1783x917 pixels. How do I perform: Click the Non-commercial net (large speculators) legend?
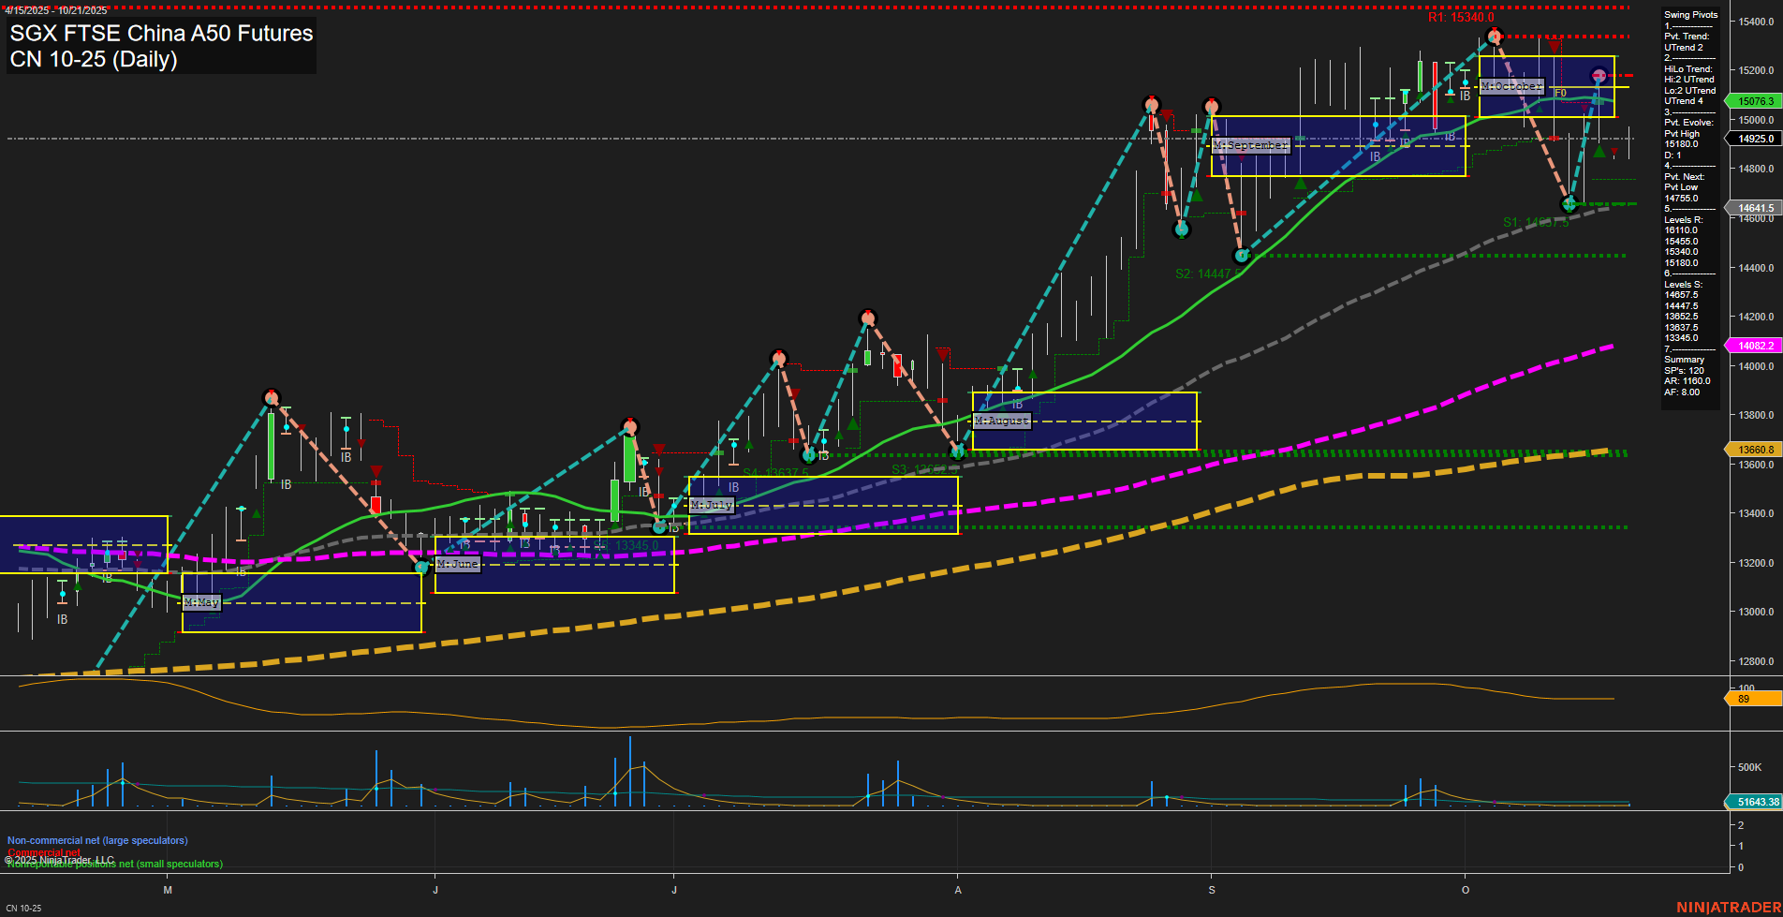(97, 840)
